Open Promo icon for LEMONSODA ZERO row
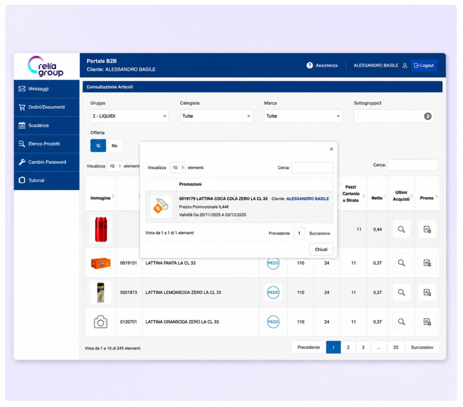This screenshot has width=463, height=407. tap(427, 292)
